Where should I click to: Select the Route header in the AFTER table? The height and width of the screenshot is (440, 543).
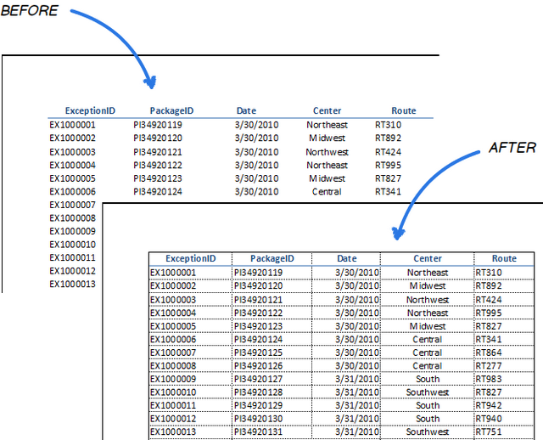tap(504, 259)
